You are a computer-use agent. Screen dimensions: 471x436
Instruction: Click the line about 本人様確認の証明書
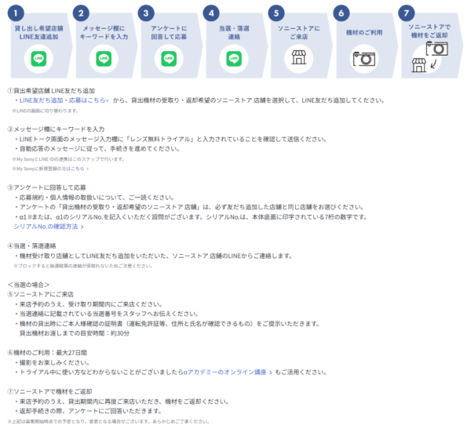(x=167, y=324)
